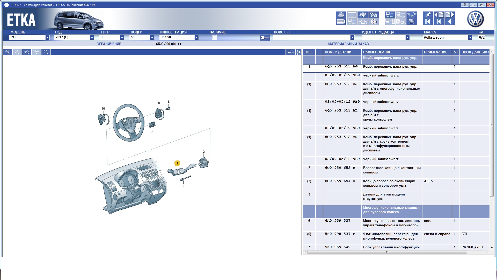The width and height of the screenshot is (497, 280).
Task: Click the thumbnail strip icon above illustration
Action: pyautogui.click(x=290, y=52)
